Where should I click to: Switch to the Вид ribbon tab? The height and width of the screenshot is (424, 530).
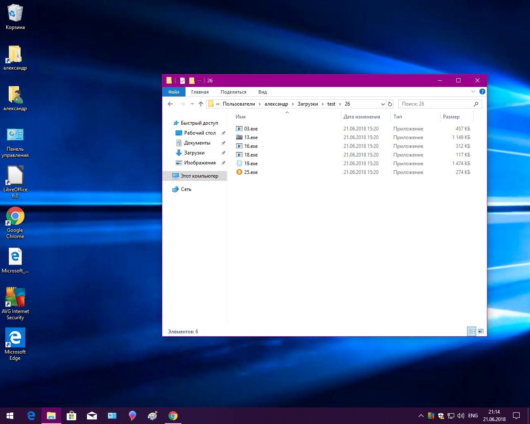(263, 92)
